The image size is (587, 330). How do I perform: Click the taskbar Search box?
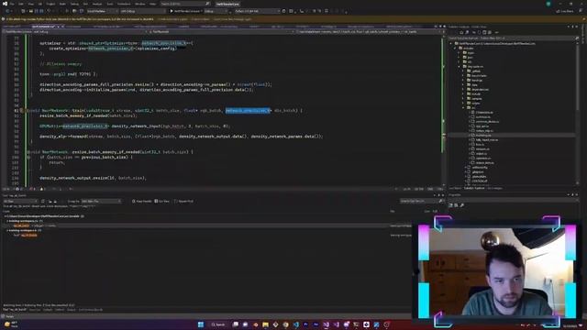point(218,324)
